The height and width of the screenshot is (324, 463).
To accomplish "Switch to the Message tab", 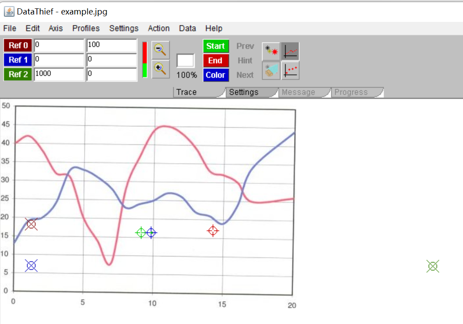I will 304,92.
